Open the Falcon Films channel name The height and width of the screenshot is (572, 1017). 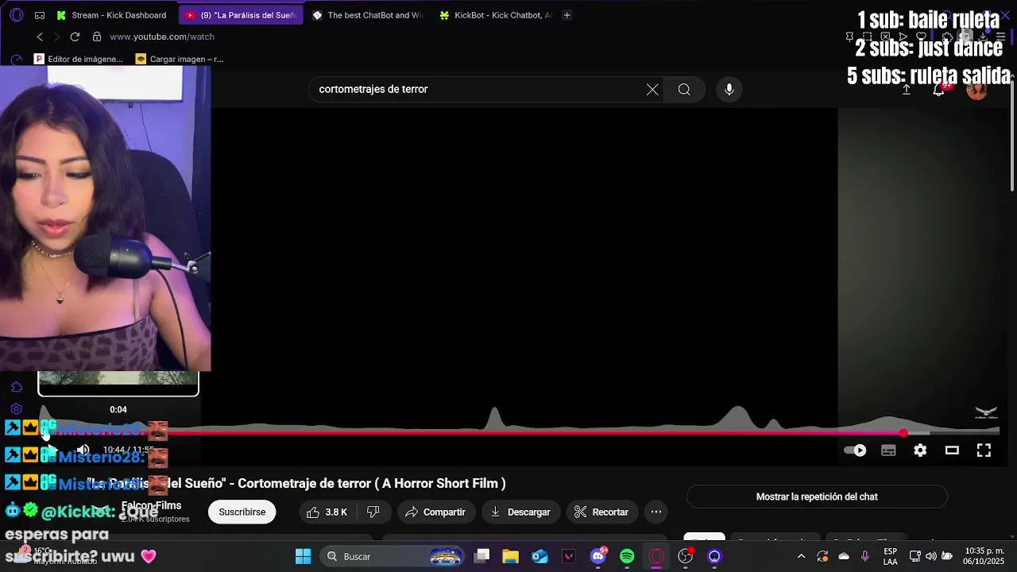coord(152,505)
